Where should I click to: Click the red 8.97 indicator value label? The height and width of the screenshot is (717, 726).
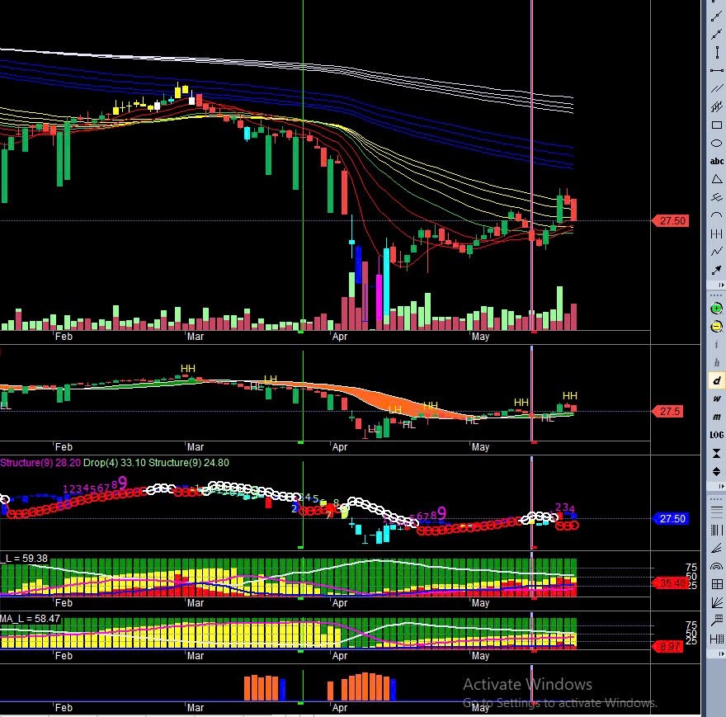tap(667, 647)
